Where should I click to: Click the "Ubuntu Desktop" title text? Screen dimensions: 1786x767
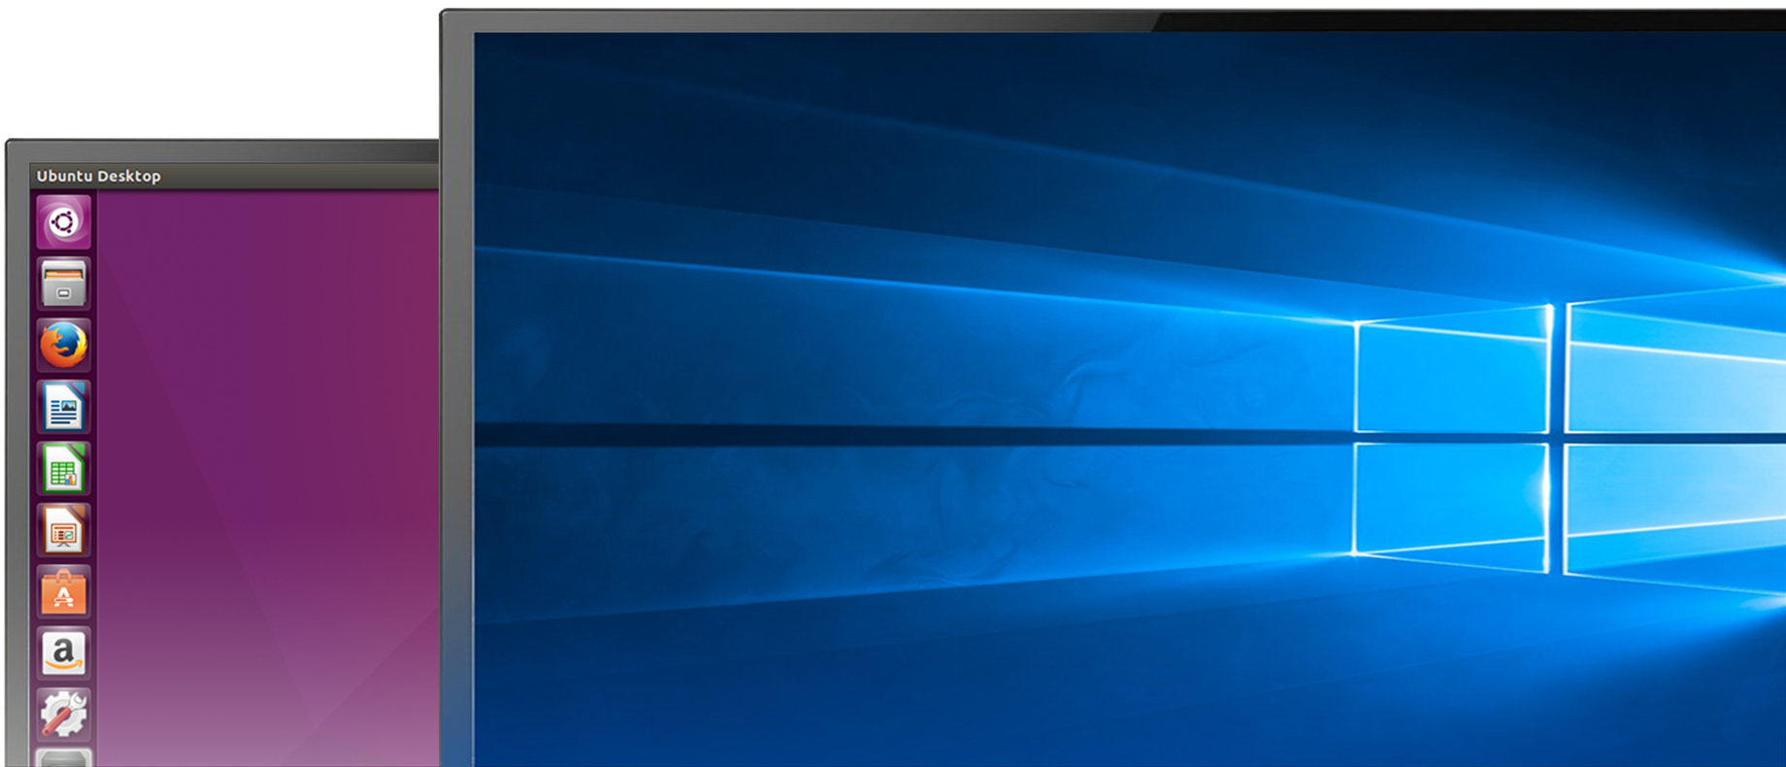(99, 176)
